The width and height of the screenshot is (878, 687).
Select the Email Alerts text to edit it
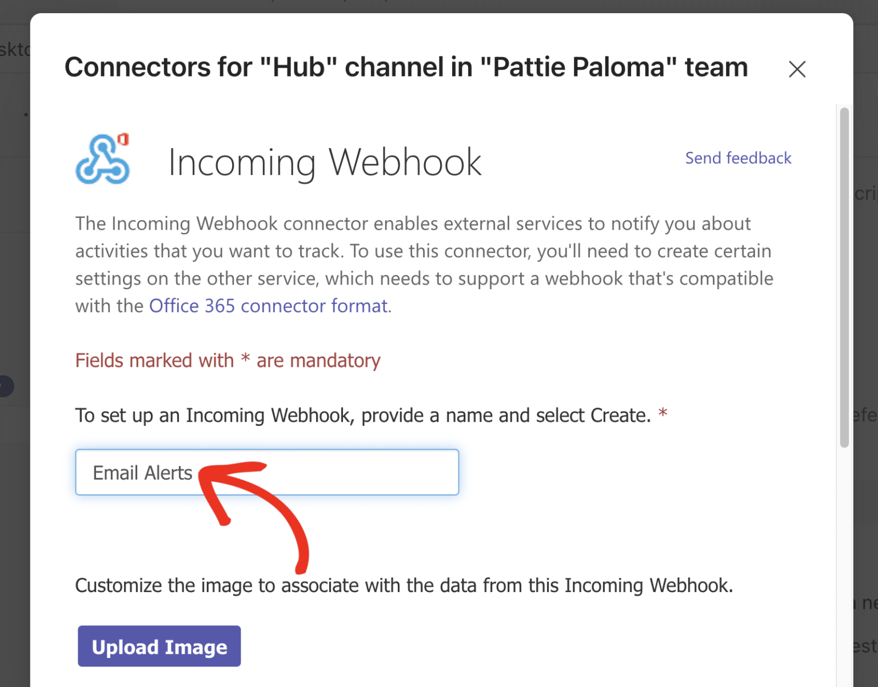[x=143, y=472]
